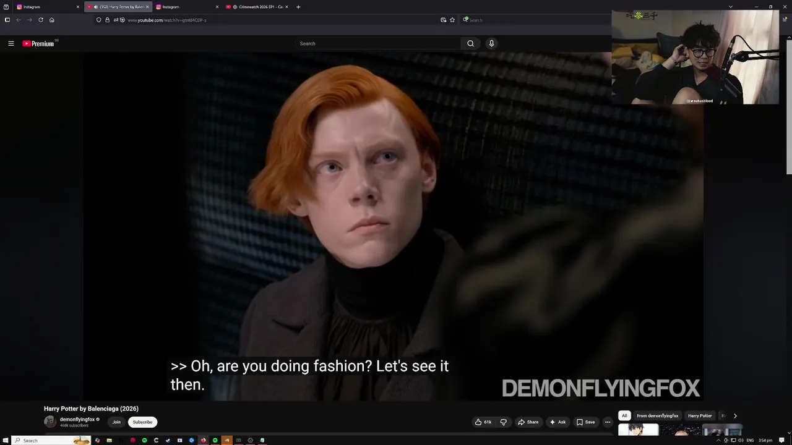Open the first related video thumbnail
This screenshot has height=445, width=792.
tap(638, 430)
